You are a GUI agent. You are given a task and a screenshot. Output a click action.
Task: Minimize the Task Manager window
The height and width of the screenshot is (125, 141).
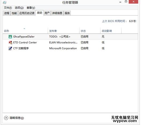point(120,2)
